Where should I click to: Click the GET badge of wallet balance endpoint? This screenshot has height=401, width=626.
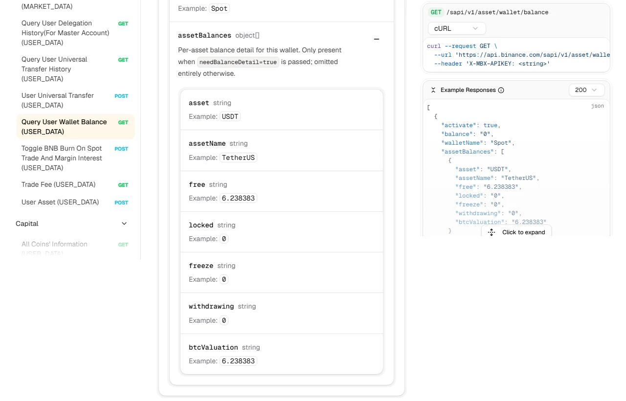pos(436,12)
